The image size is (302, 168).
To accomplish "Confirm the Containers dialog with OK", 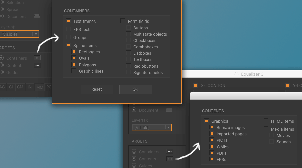I will (136, 89).
